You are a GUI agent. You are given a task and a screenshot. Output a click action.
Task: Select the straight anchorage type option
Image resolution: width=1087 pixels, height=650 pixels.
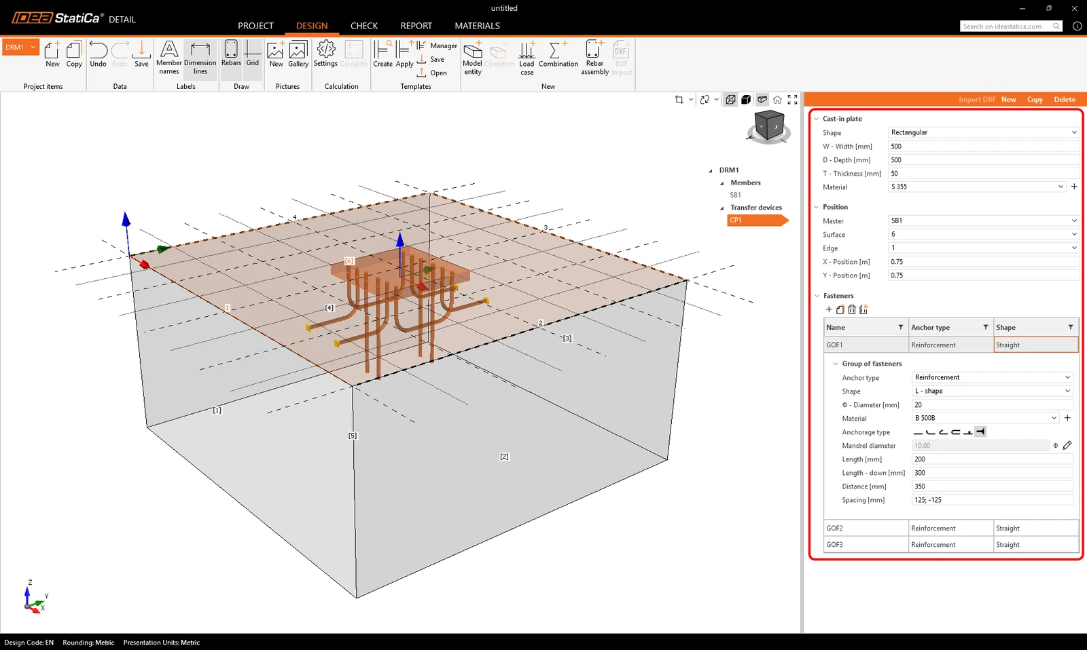pyautogui.click(x=919, y=432)
